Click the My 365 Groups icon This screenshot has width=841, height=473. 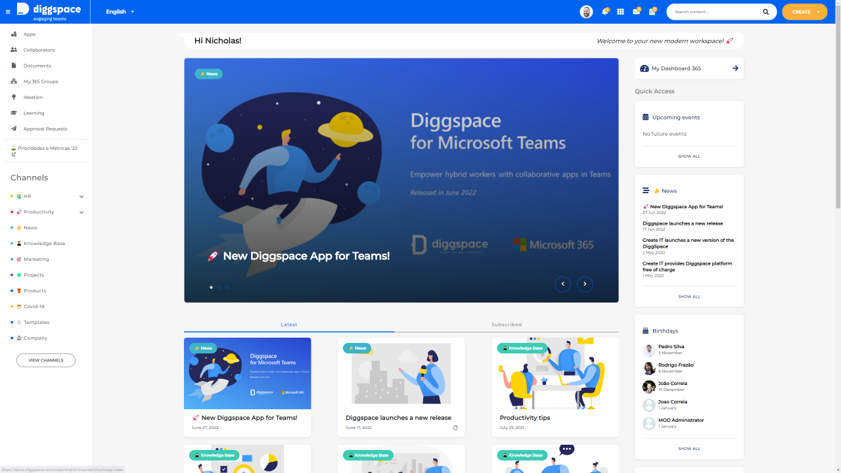(14, 81)
